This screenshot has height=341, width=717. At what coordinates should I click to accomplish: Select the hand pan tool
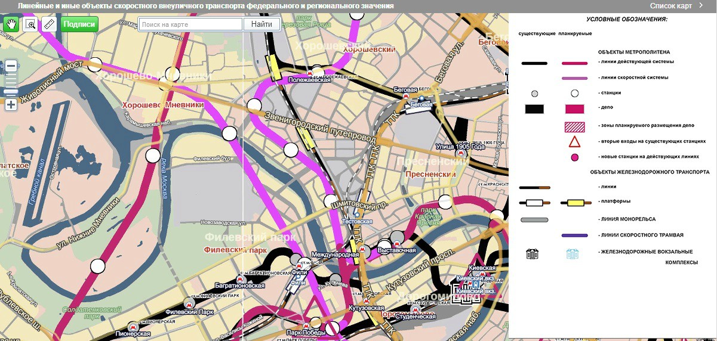point(11,24)
